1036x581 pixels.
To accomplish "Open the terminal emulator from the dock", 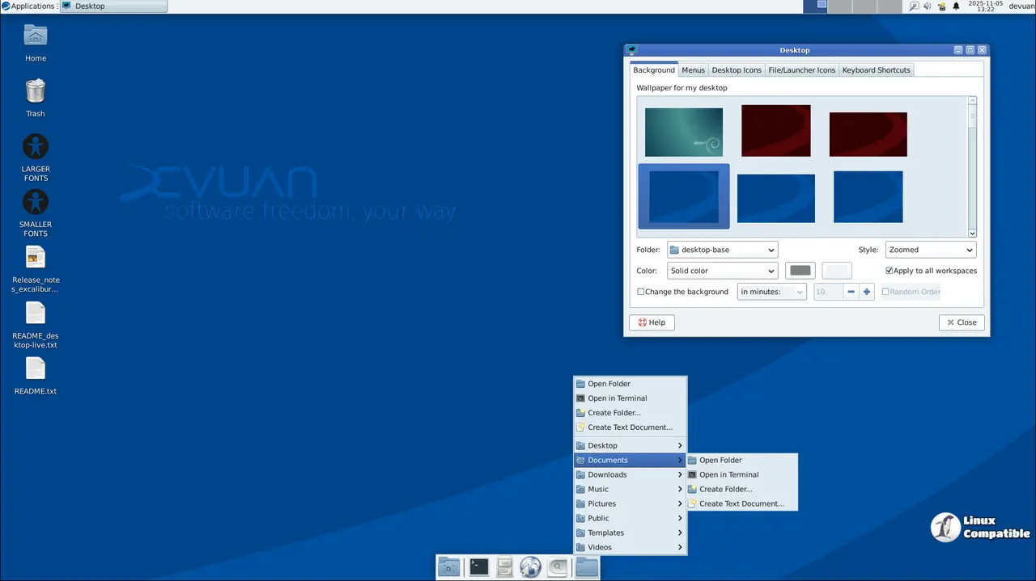I will pyautogui.click(x=479, y=567).
